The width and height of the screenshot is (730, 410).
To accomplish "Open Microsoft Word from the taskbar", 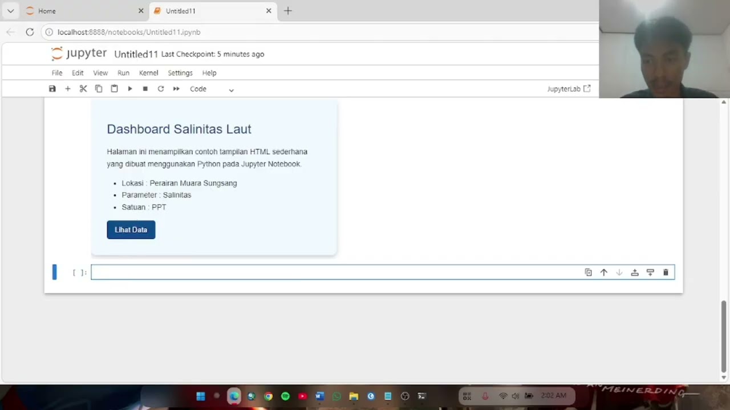I will [x=319, y=396].
